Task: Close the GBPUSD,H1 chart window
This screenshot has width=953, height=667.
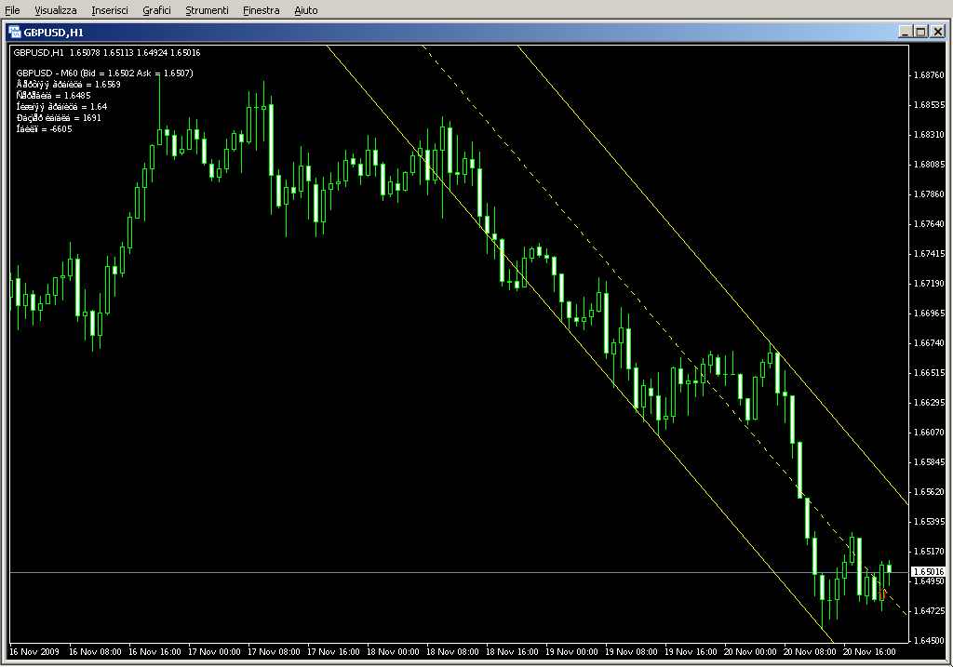Action: click(938, 32)
